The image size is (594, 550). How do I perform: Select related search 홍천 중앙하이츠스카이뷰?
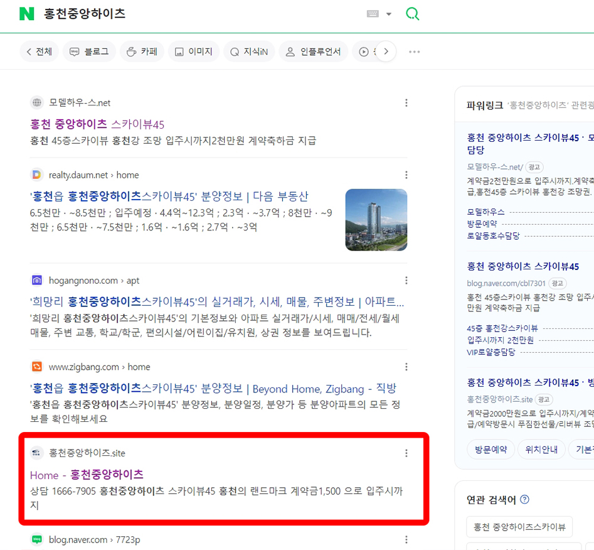(519, 527)
